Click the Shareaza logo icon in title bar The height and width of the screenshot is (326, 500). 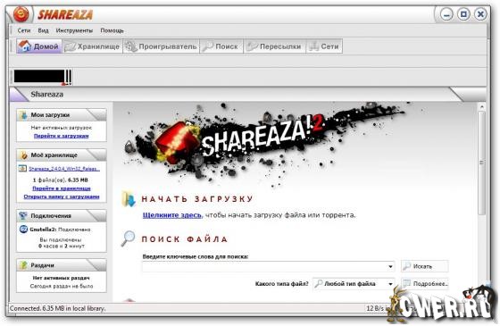(21, 14)
